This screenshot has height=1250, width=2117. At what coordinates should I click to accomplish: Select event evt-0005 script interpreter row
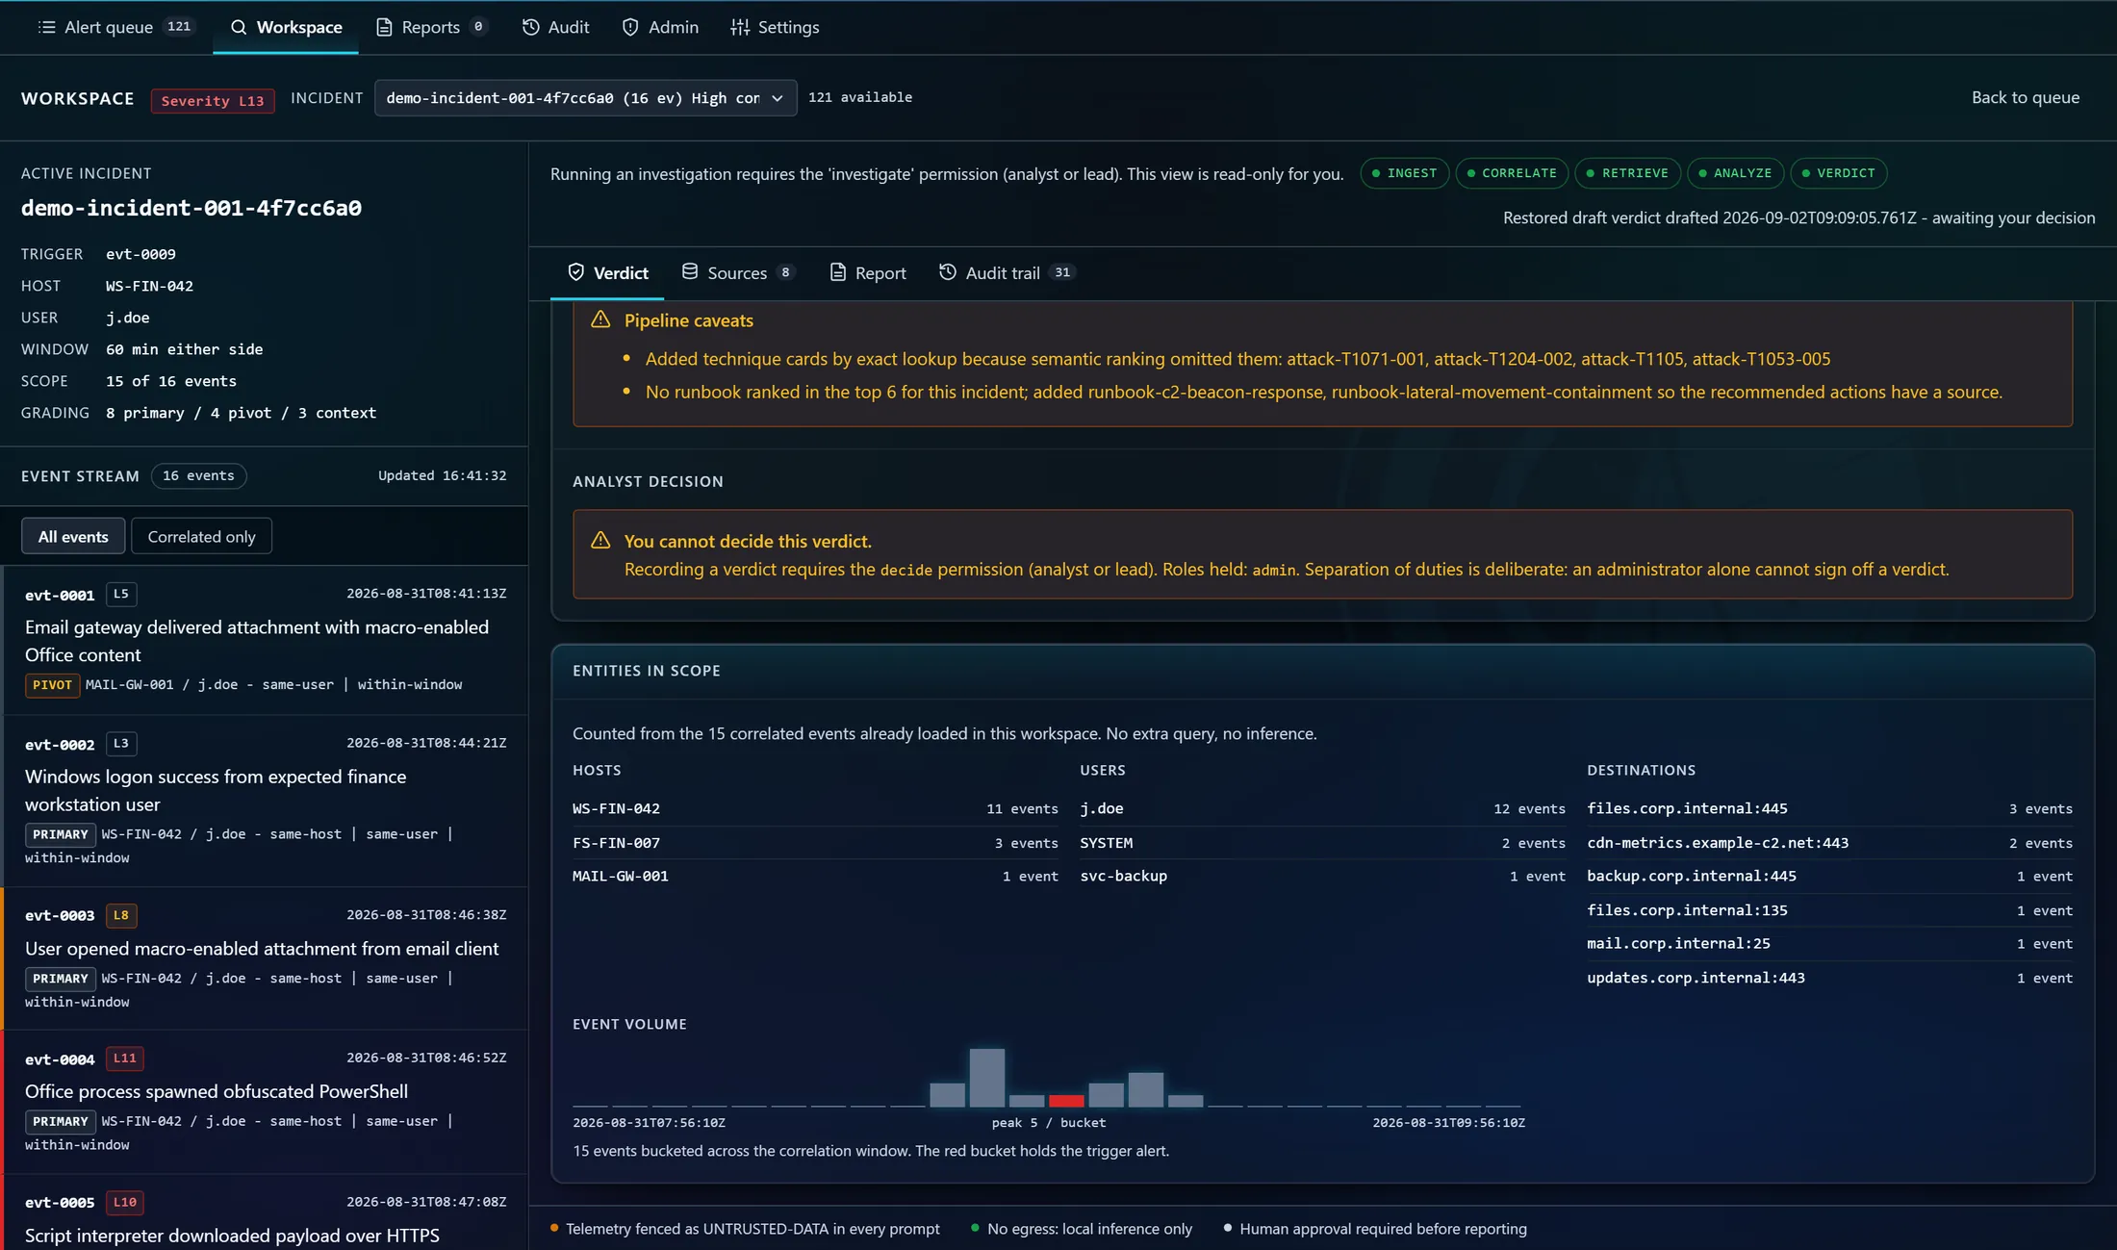[265, 1214]
